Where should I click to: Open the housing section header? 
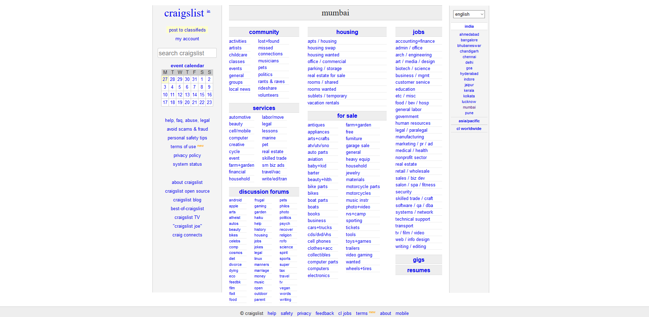pos(347,32)
